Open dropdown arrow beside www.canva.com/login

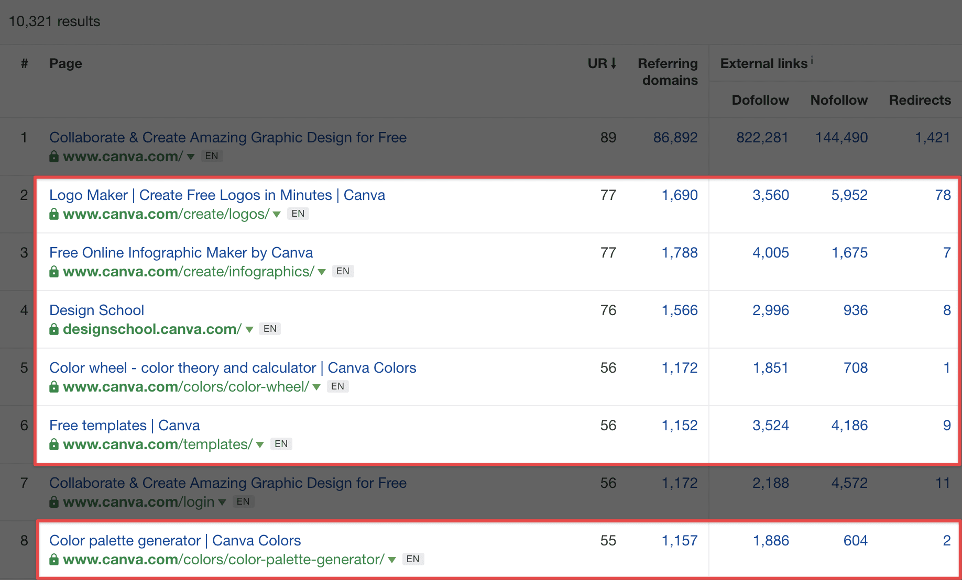pyautogui.click(x=222, y=503)
